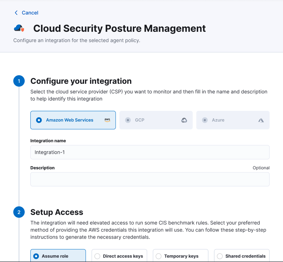Click the Cloud Security Posture Management header icon

[x=19, y=28]
